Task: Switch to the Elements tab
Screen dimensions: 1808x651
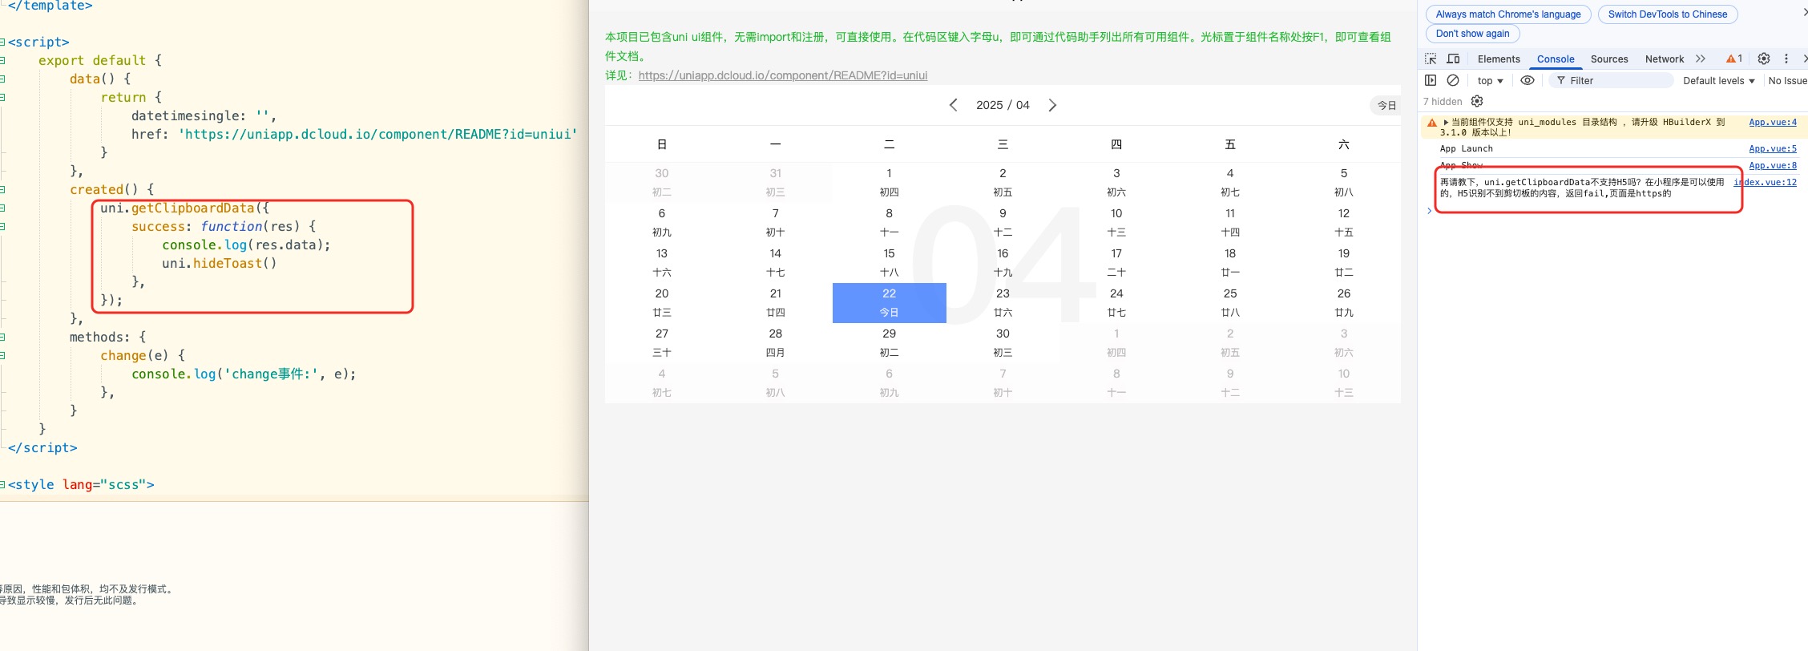Action: tap(1498, 59)
